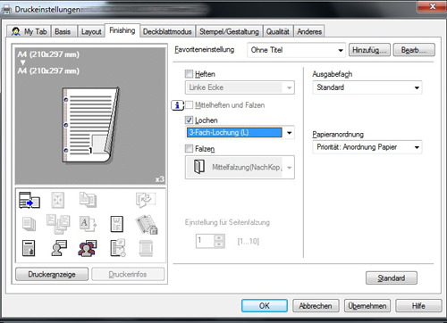Image resolution: width=447 pixels, height=323 pixels.
Task: Switch to the Layout tab
Action: [x=91, y=31]
